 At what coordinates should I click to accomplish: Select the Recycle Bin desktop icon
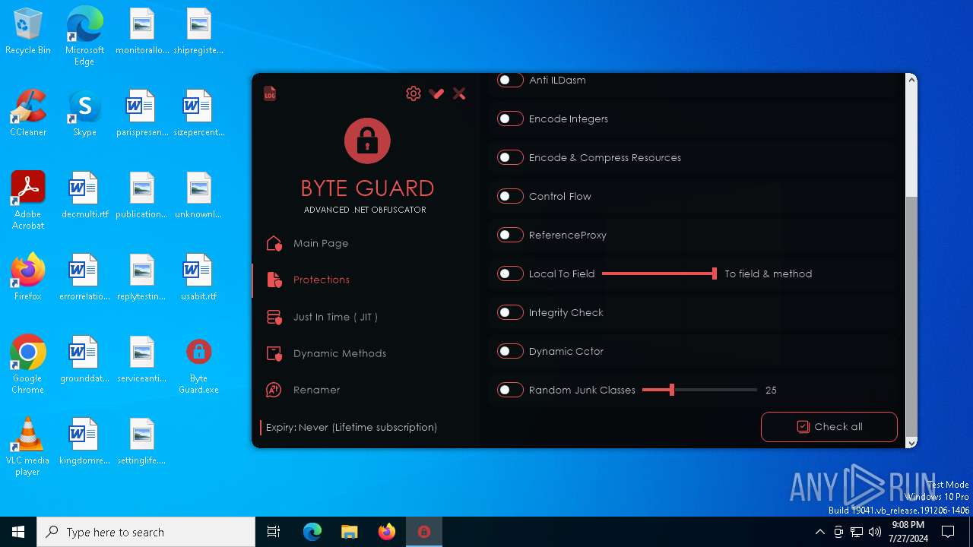(x=28, y=32)
